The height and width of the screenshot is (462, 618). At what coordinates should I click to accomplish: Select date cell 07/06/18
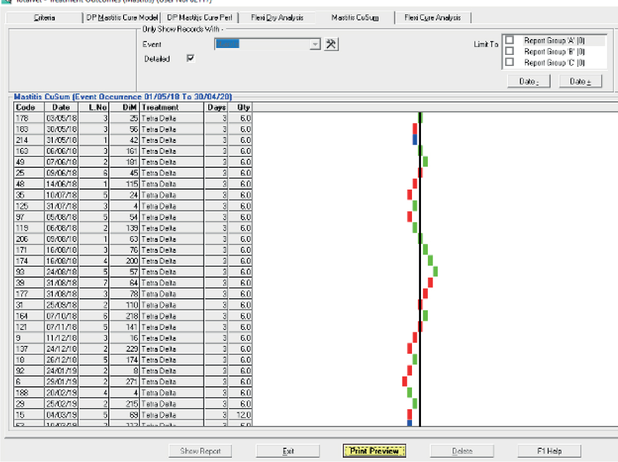pos(61,162)
